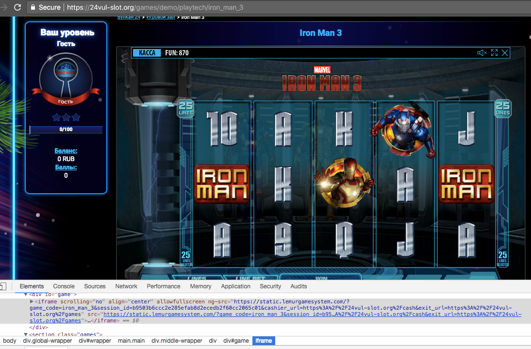Click the left bottom 25 lines selected badge

(x=186, y=259)
